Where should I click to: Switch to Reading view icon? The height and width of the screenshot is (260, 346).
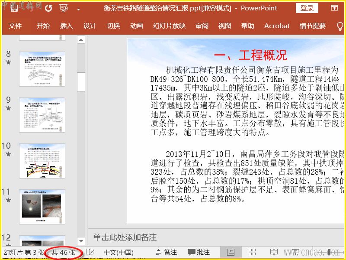274,252
